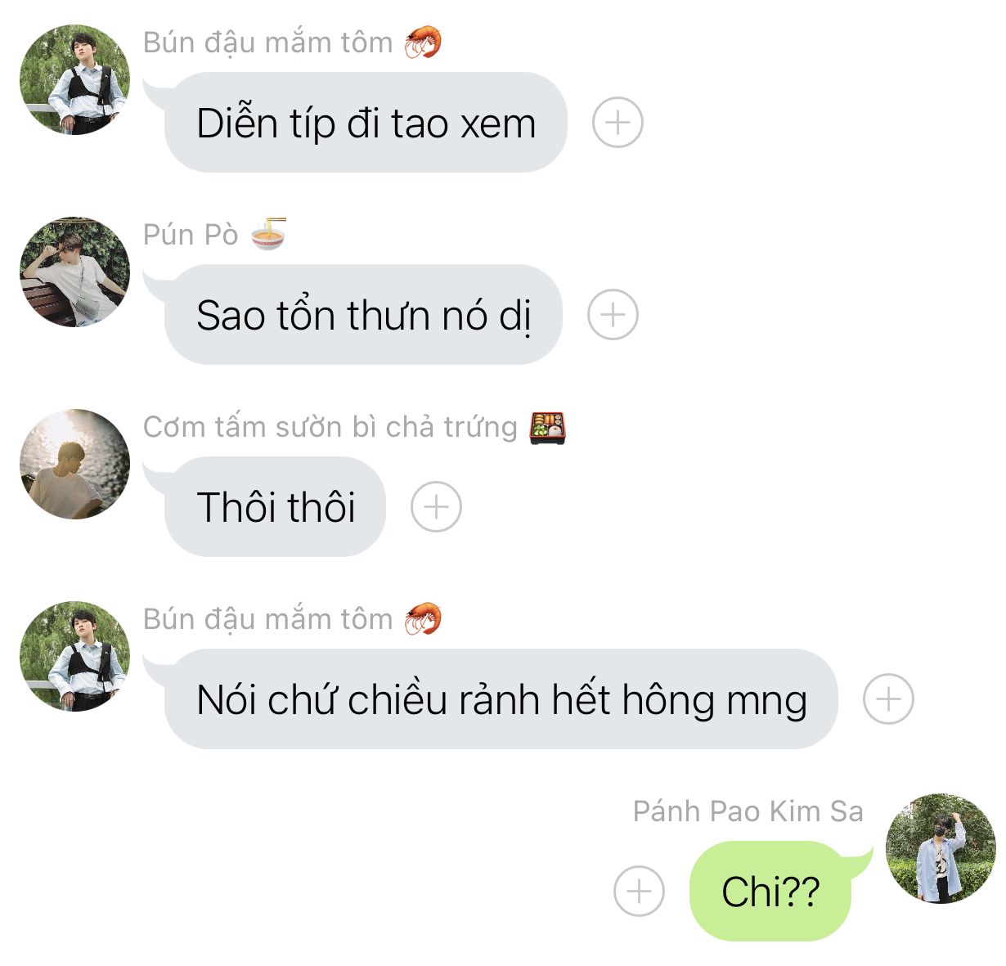Select the "Thôi thôi" message bubble
1006x966 pixels.
275,507
